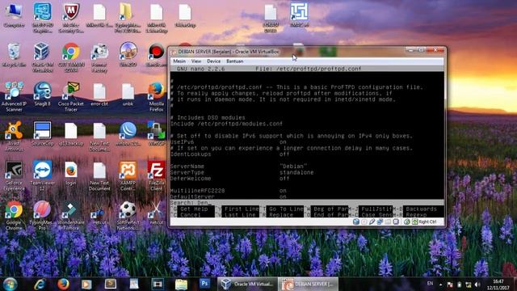Screen dimensions: 517x291
Task: Select the Advanced IP Scanner shortcut
Action: pyautogui.click(x=14, y=96)
